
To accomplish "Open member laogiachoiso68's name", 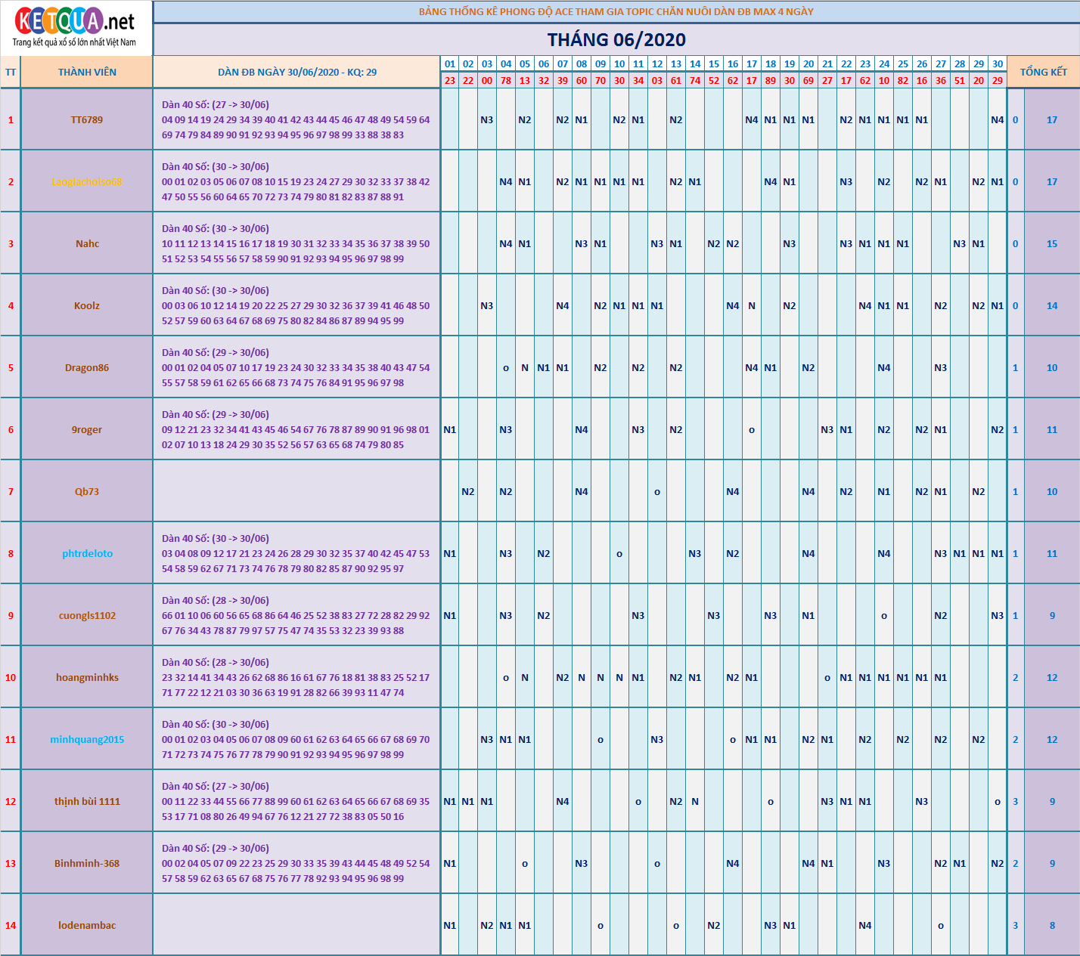I will [87, 182].
